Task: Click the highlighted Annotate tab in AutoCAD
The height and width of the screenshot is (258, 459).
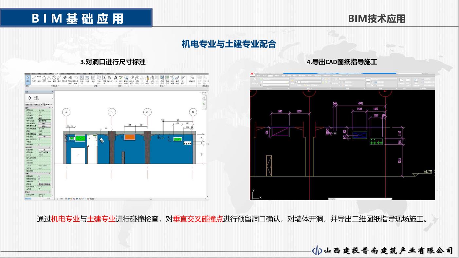Action: point(270,76)
